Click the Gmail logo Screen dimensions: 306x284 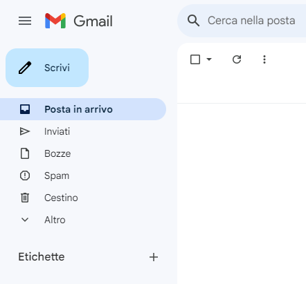pyautogui.click(x=55, y=21)
